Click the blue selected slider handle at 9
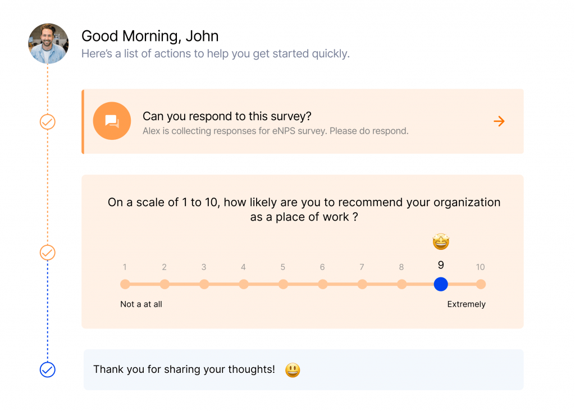The height and width of the screenshot is (411, 575). tap(441, 284)
